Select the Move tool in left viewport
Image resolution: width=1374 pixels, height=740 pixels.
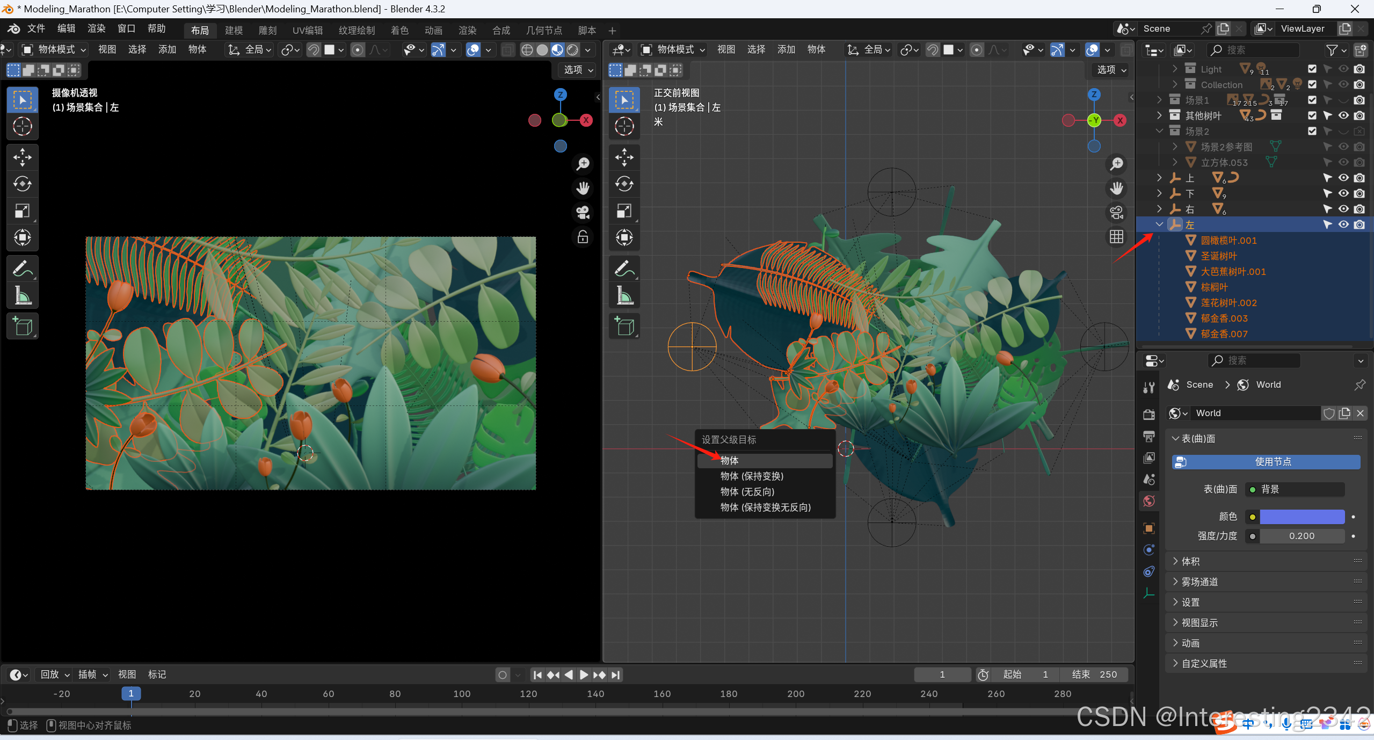point(22,157)
